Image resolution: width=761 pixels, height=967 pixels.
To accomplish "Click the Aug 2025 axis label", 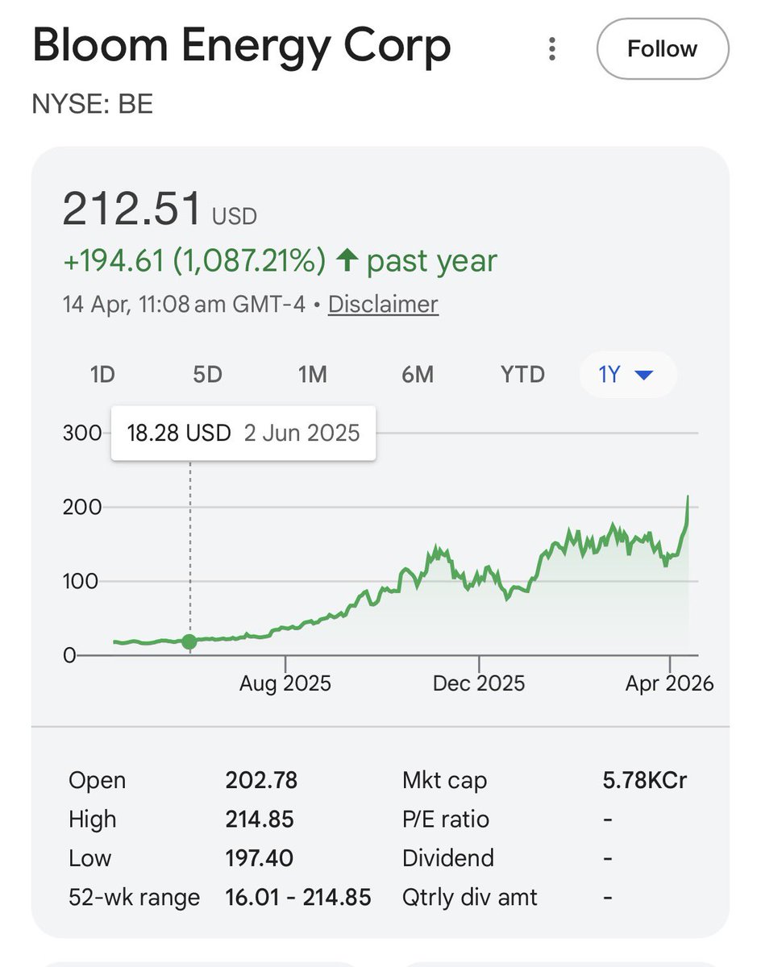I will tap(285, 683).
